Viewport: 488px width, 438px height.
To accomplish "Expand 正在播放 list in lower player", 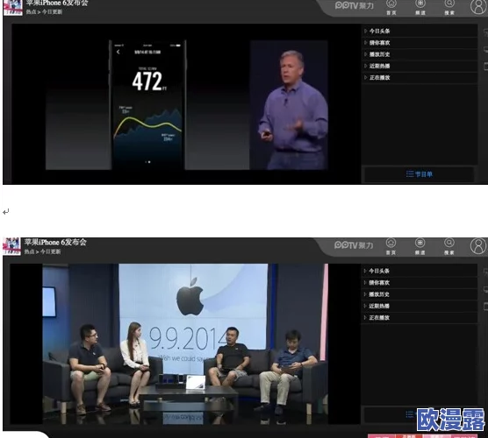I will point(420,317).
